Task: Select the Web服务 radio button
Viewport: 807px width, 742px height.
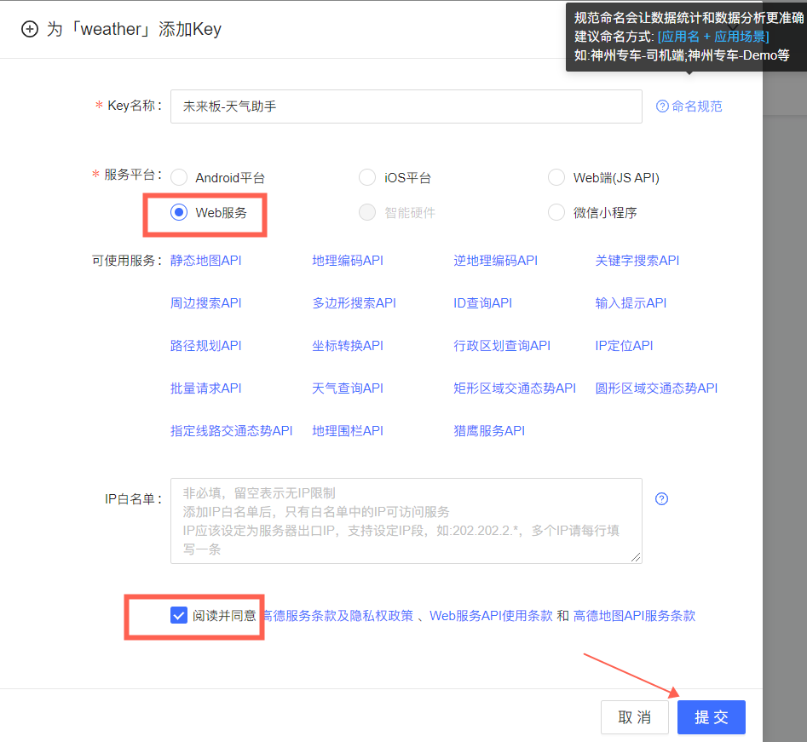Action: point(179,212)
